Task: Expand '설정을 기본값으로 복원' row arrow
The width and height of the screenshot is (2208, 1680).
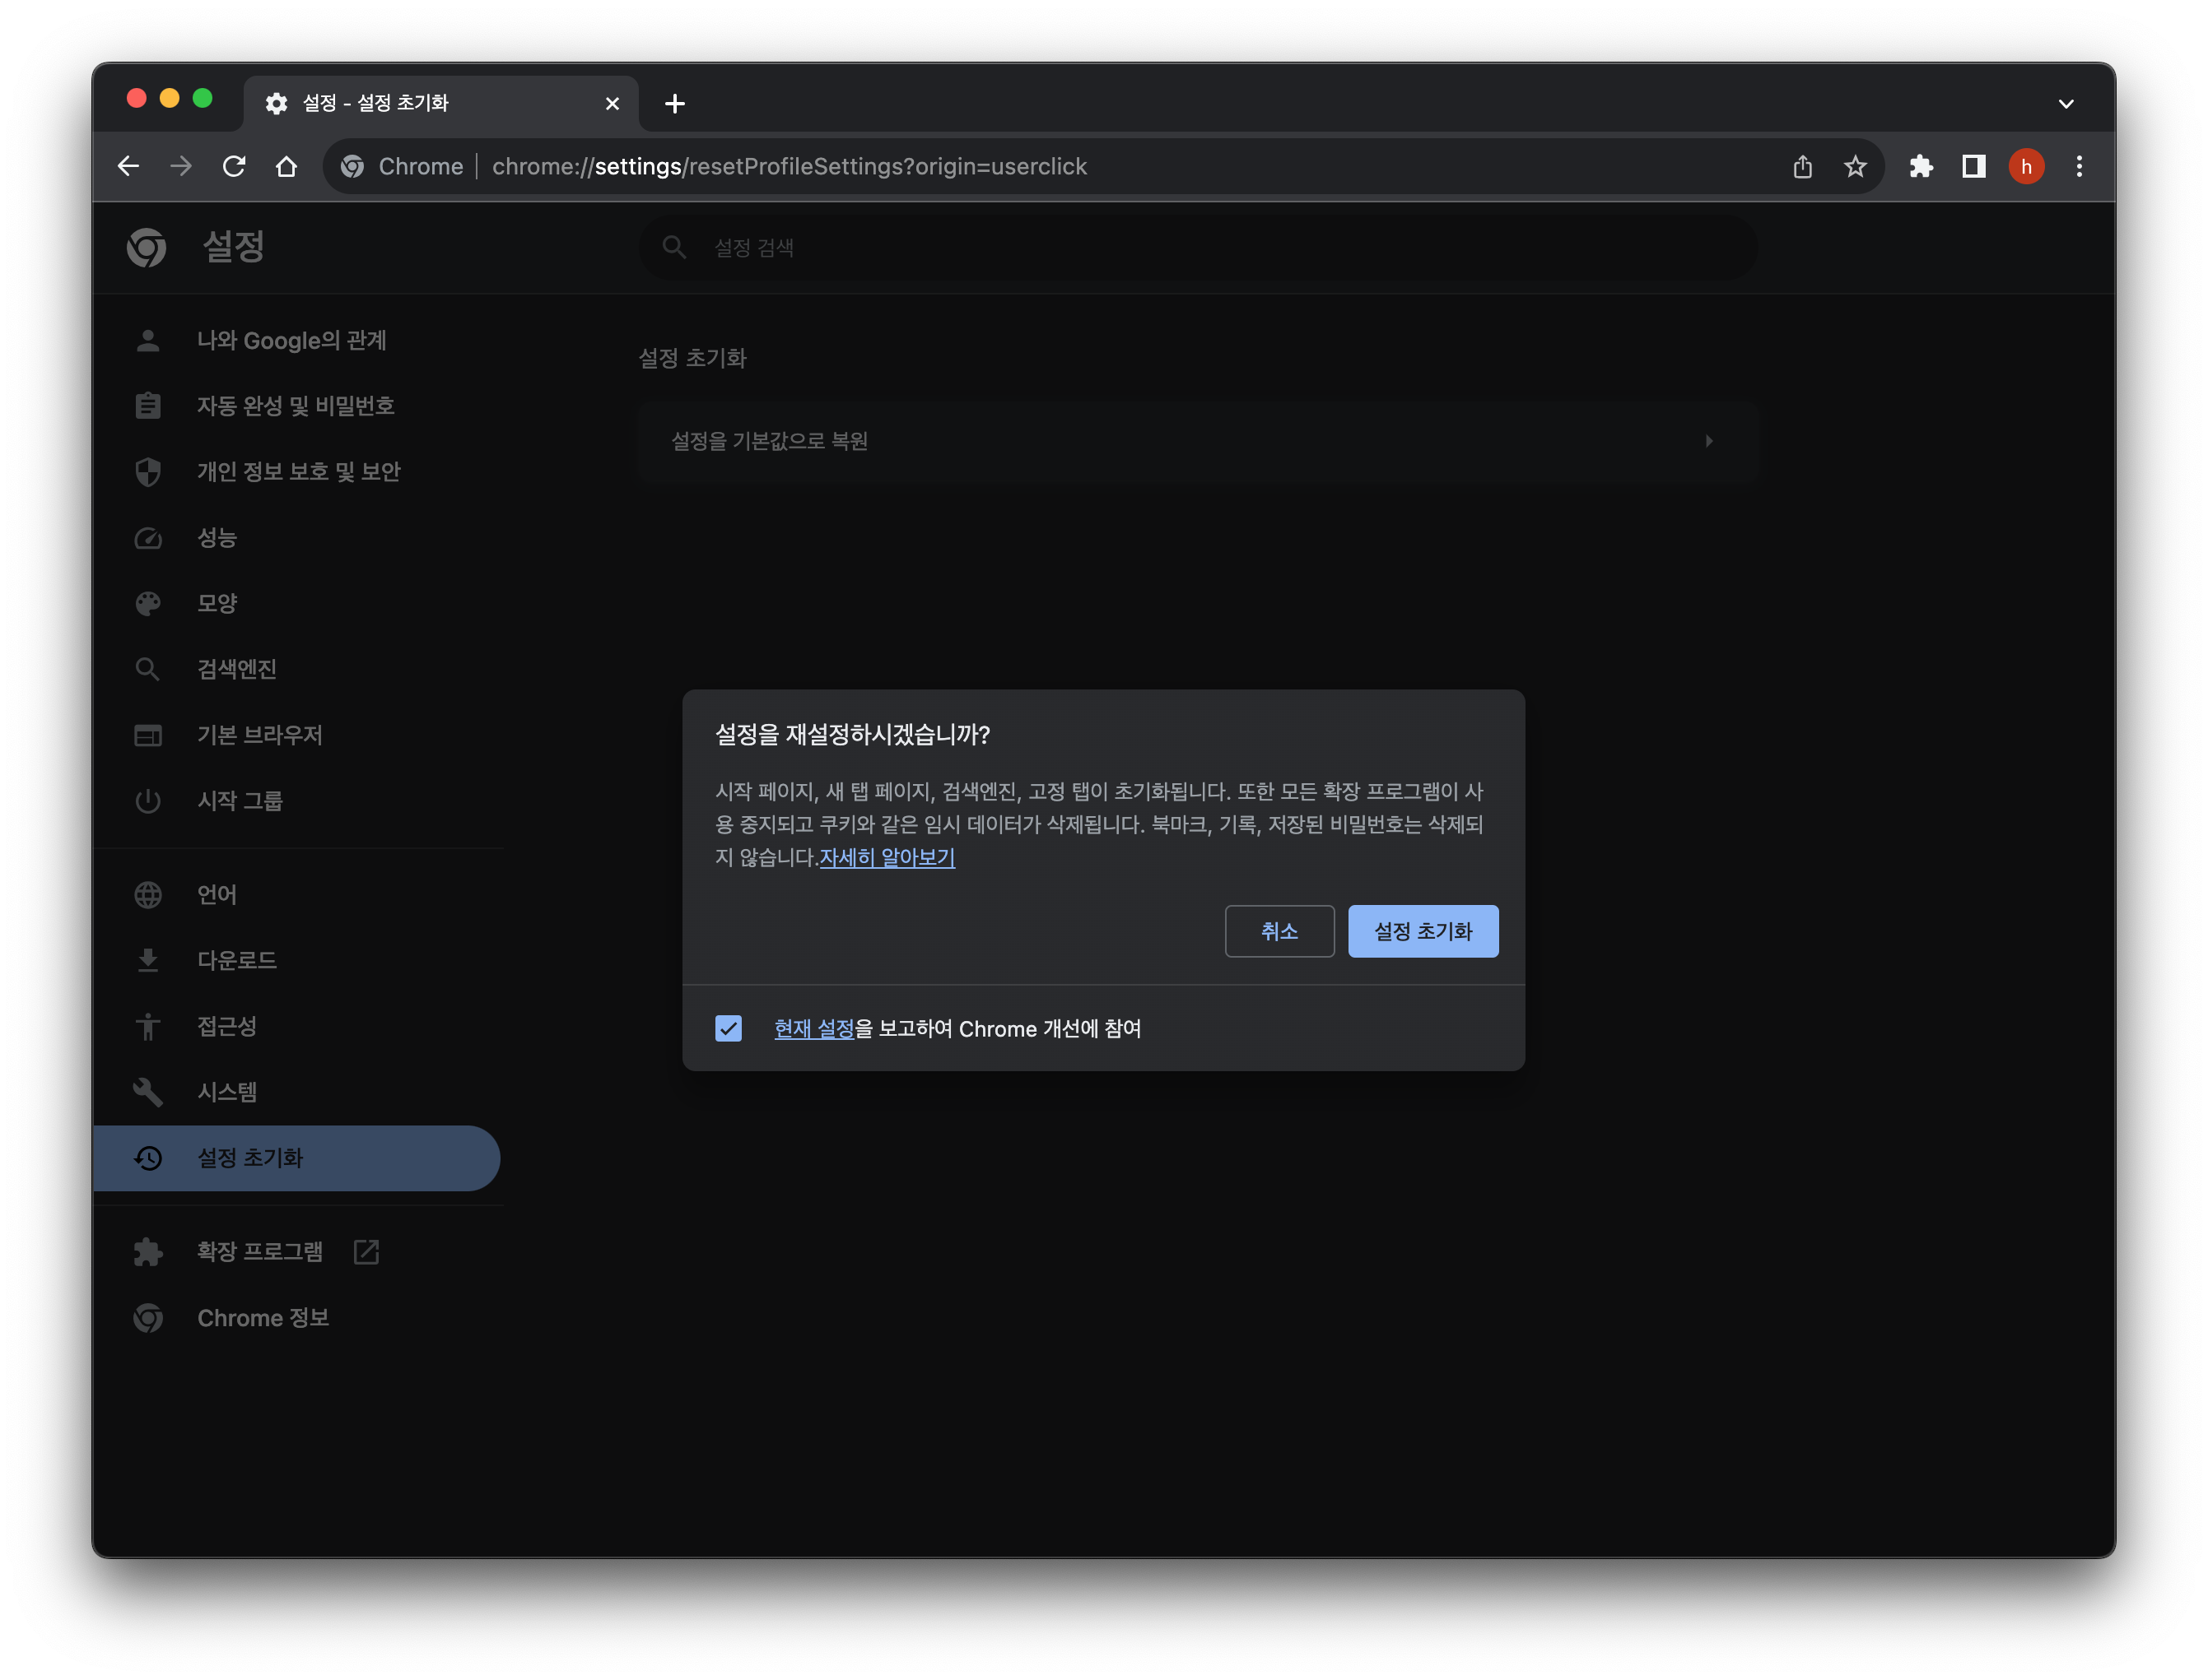Action: tap(1709, 441)
